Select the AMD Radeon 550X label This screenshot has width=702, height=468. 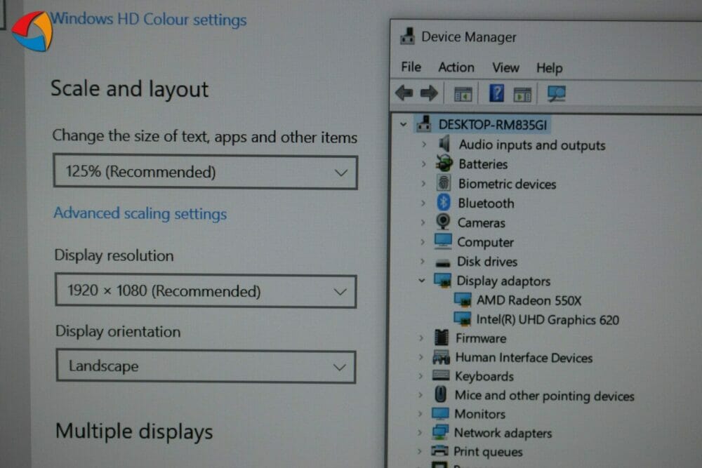(529, 300)
